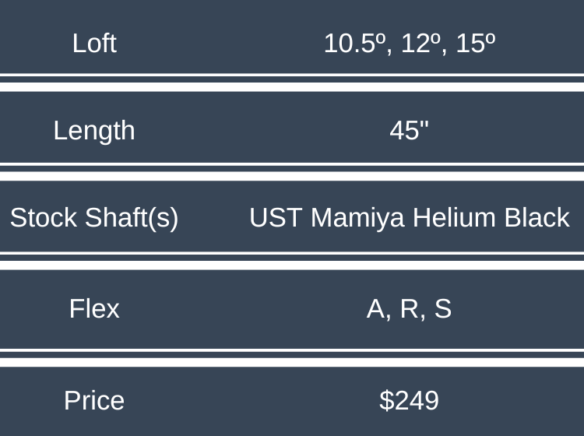Click the Length row label
The width and height of the screenshot is (584, 436).
pos(94,130)
